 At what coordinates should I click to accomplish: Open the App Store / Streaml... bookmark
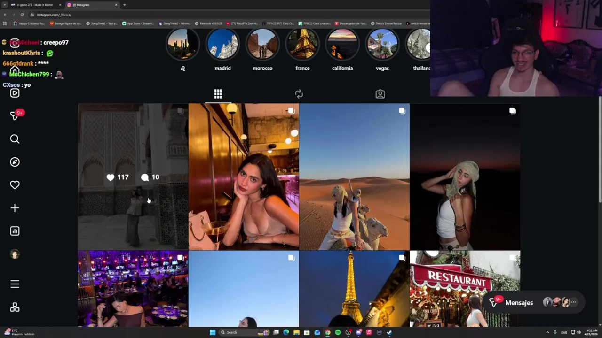tap(138, 23)
